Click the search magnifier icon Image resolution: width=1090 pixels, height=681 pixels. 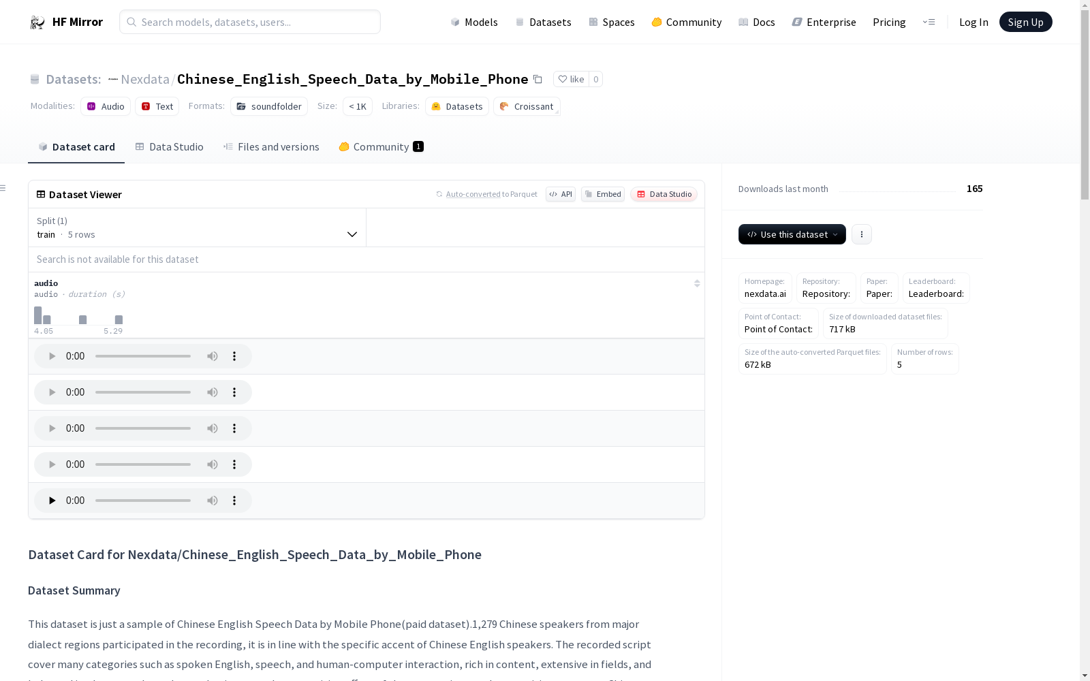point(131,22)
